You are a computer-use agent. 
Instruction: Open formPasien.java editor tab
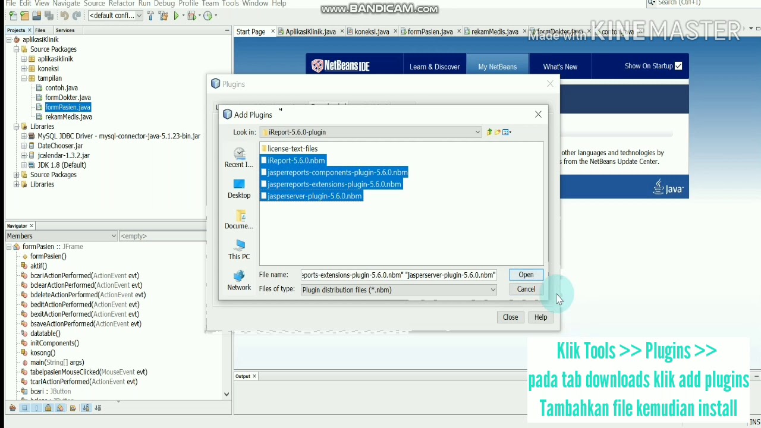(x=430, y=32)
